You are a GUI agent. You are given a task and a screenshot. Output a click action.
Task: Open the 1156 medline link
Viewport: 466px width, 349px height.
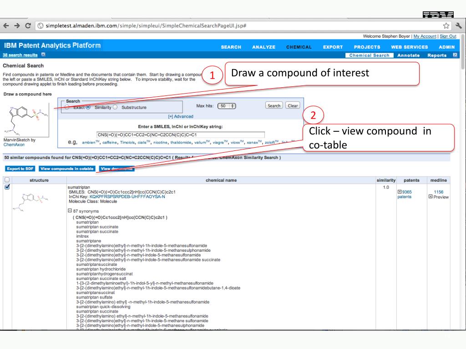(438, 192)
